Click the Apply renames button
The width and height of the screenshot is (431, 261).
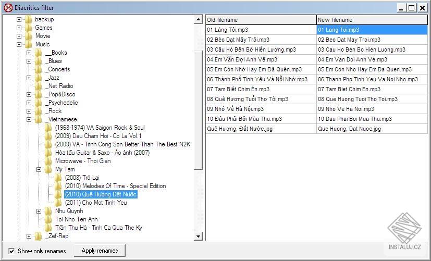[x=100, y=251]
